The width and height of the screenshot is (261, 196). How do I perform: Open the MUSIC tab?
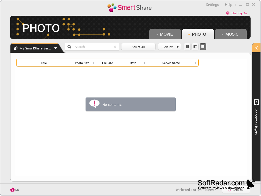click(231, 34)
